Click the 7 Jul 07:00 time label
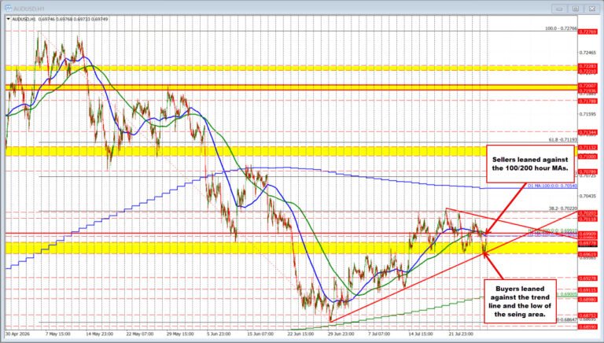Image resolution: width=604 pixels, height=343 pixels. click(x=379, y=334)
